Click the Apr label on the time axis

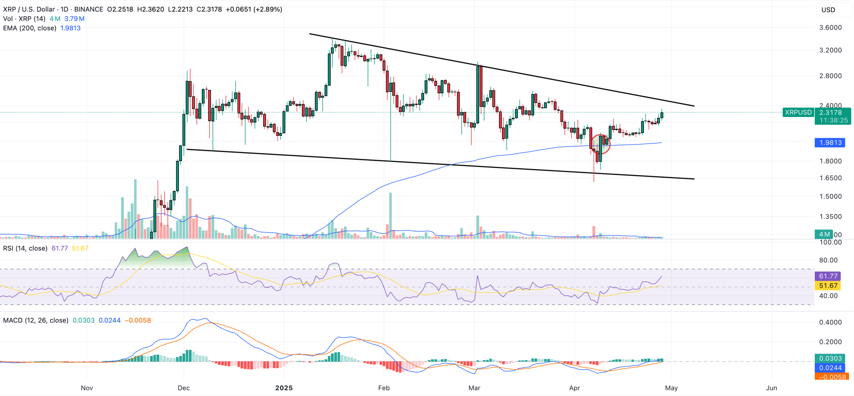(x=574, y=388)
